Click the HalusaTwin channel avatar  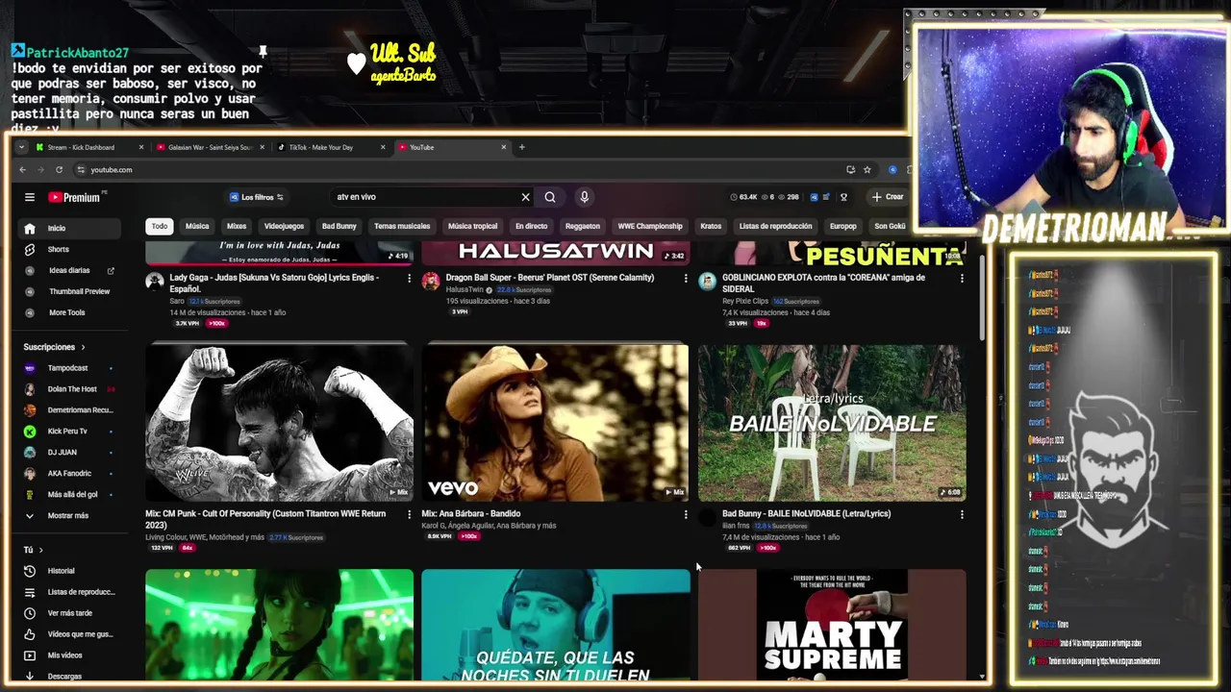pyautogui.click(x=431, y=281)
